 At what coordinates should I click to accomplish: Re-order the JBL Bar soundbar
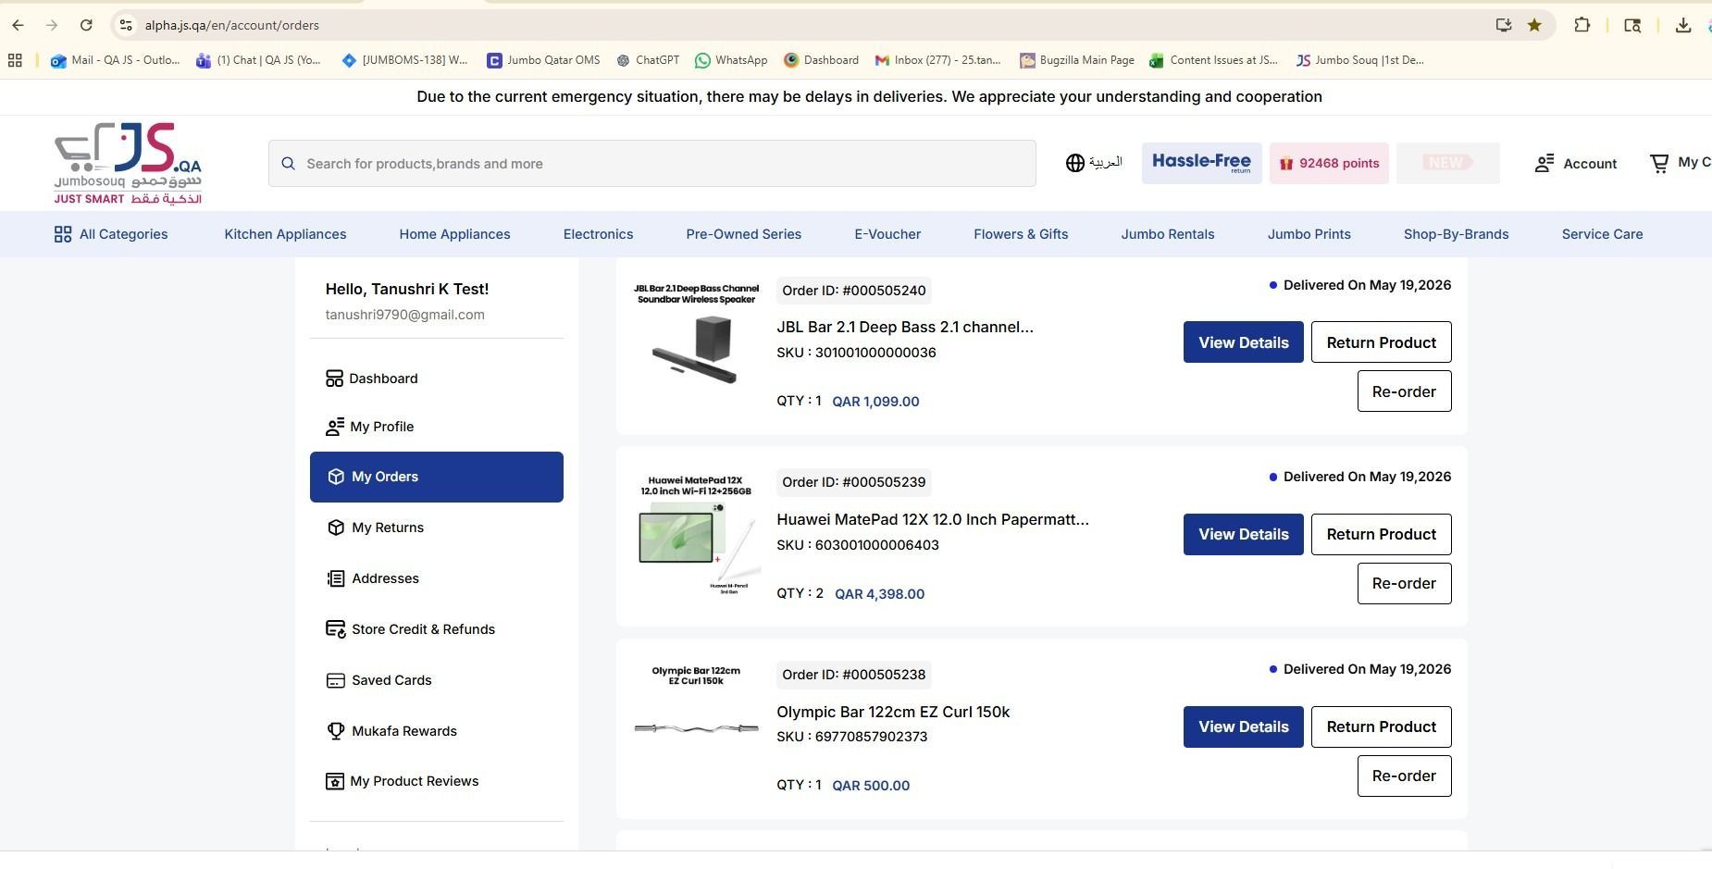click(x=1404, y=391)
